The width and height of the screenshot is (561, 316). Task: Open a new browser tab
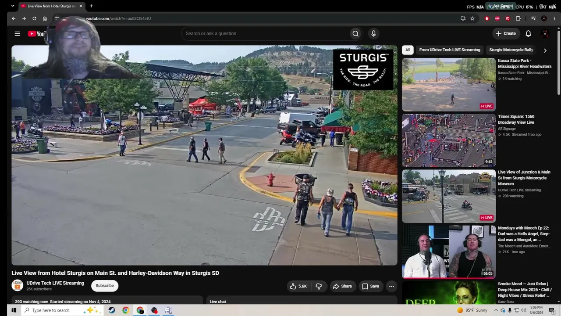click(x=91, y=6)
